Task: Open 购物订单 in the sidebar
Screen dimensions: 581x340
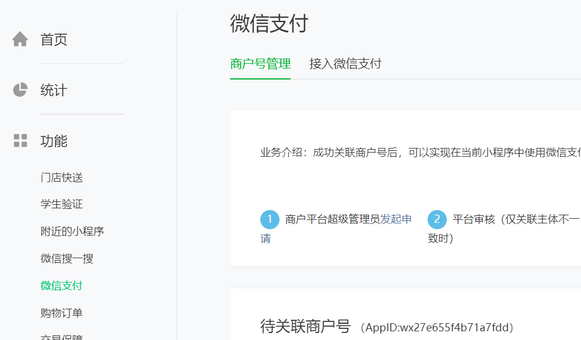Action: coord(62,313)
